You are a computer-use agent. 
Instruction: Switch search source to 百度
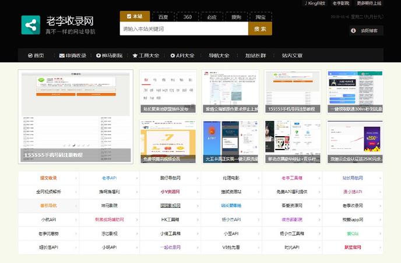[163, 17]
